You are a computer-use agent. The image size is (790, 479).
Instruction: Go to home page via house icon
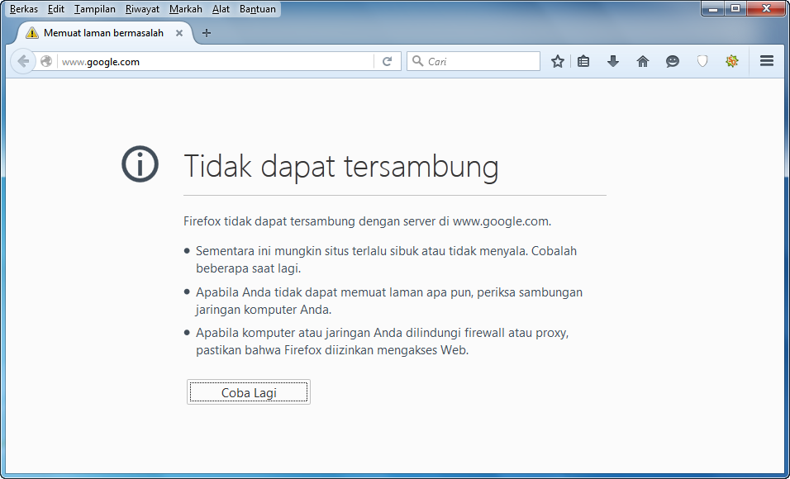642,61
